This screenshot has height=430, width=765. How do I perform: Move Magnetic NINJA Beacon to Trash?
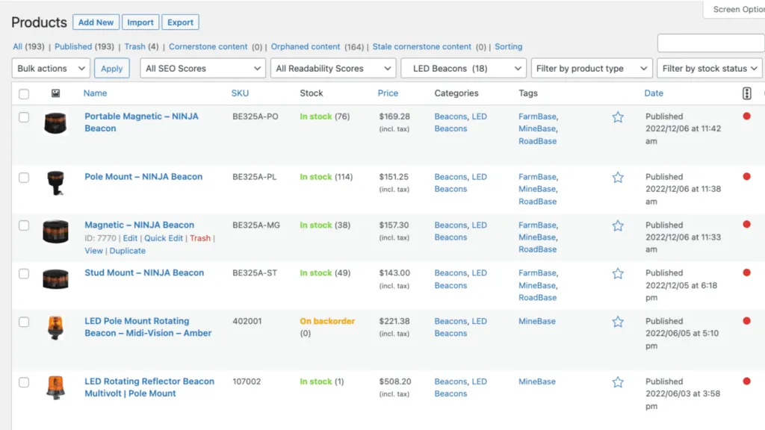pos(200,238)
